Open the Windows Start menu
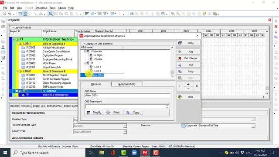Screen dimensions: 279x157 click(5, 153)
